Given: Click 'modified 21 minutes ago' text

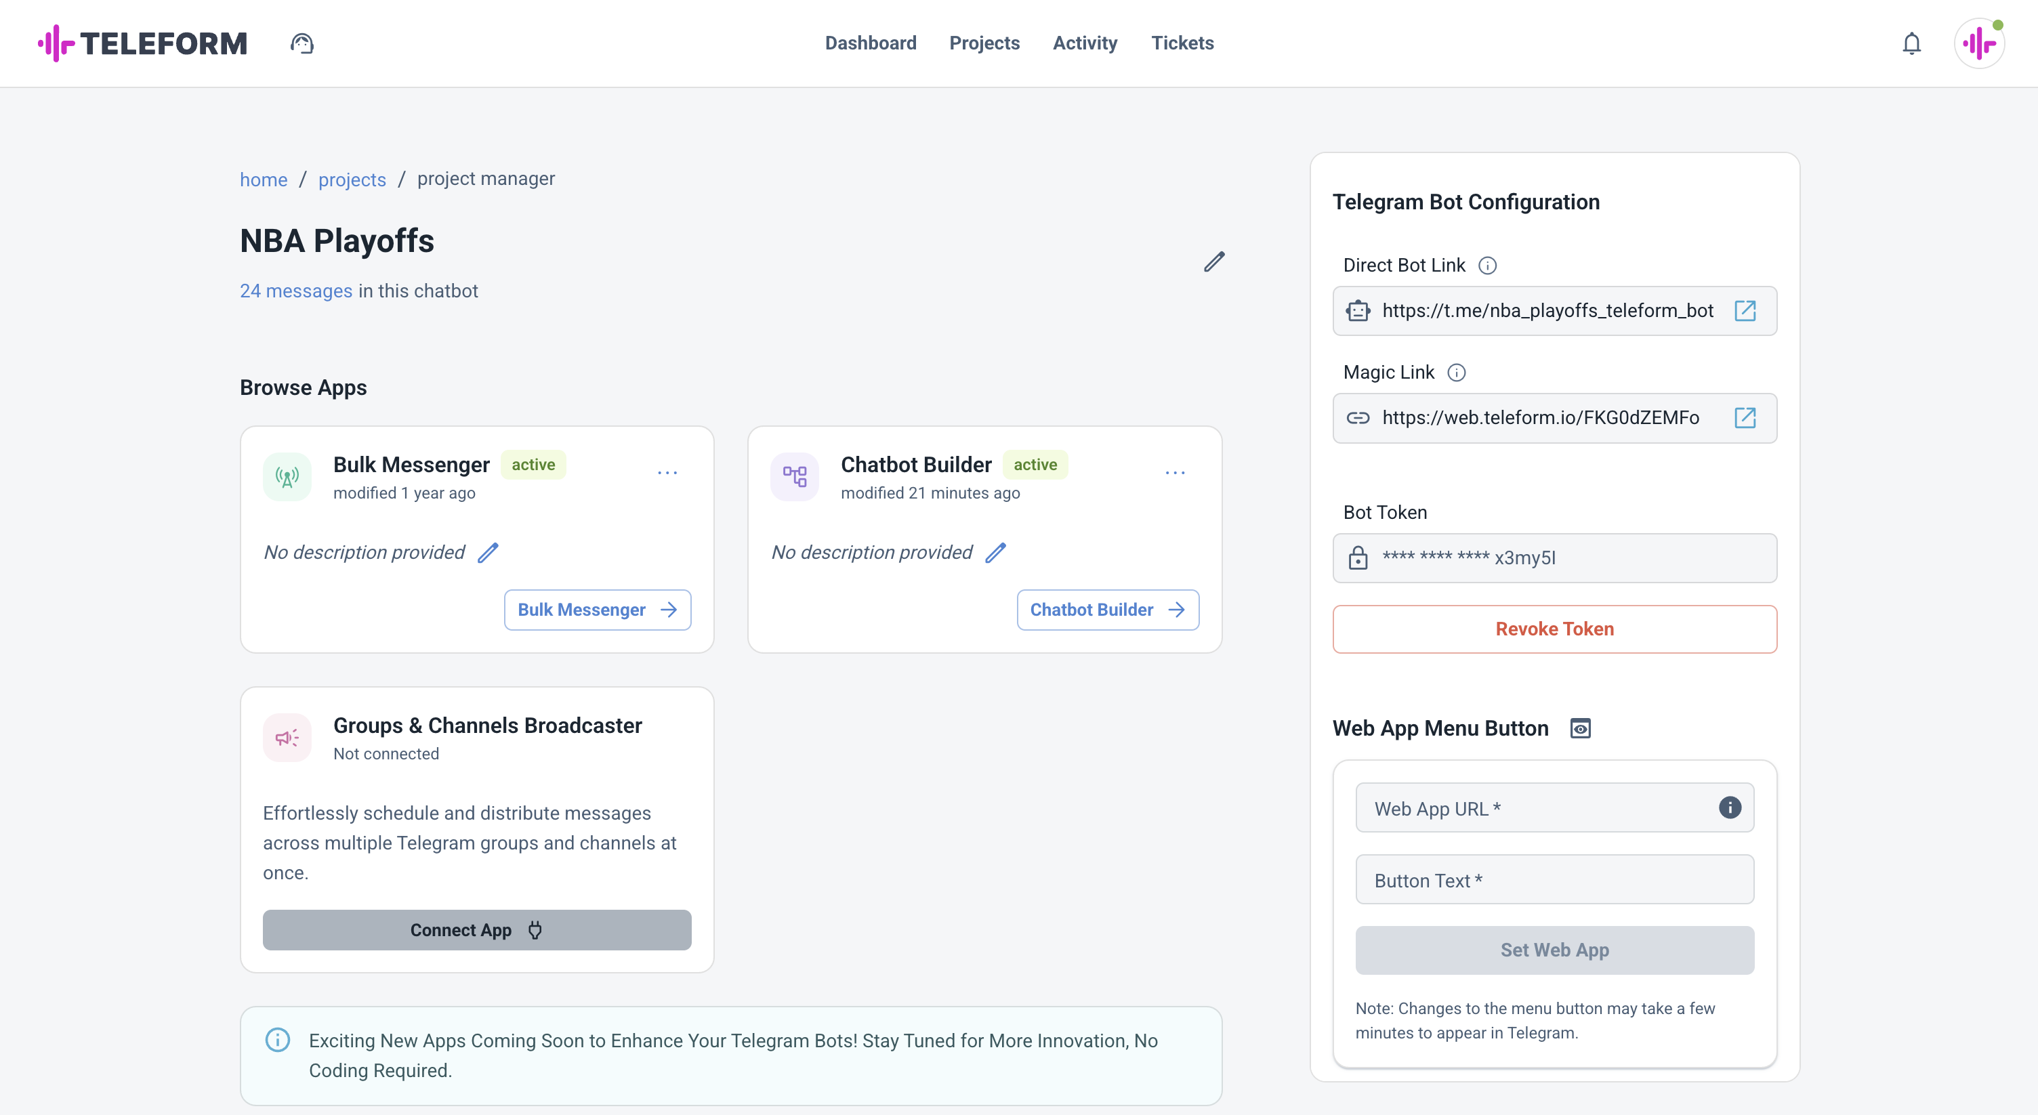Looking at the screenshot, I should [x=930, y=493].
